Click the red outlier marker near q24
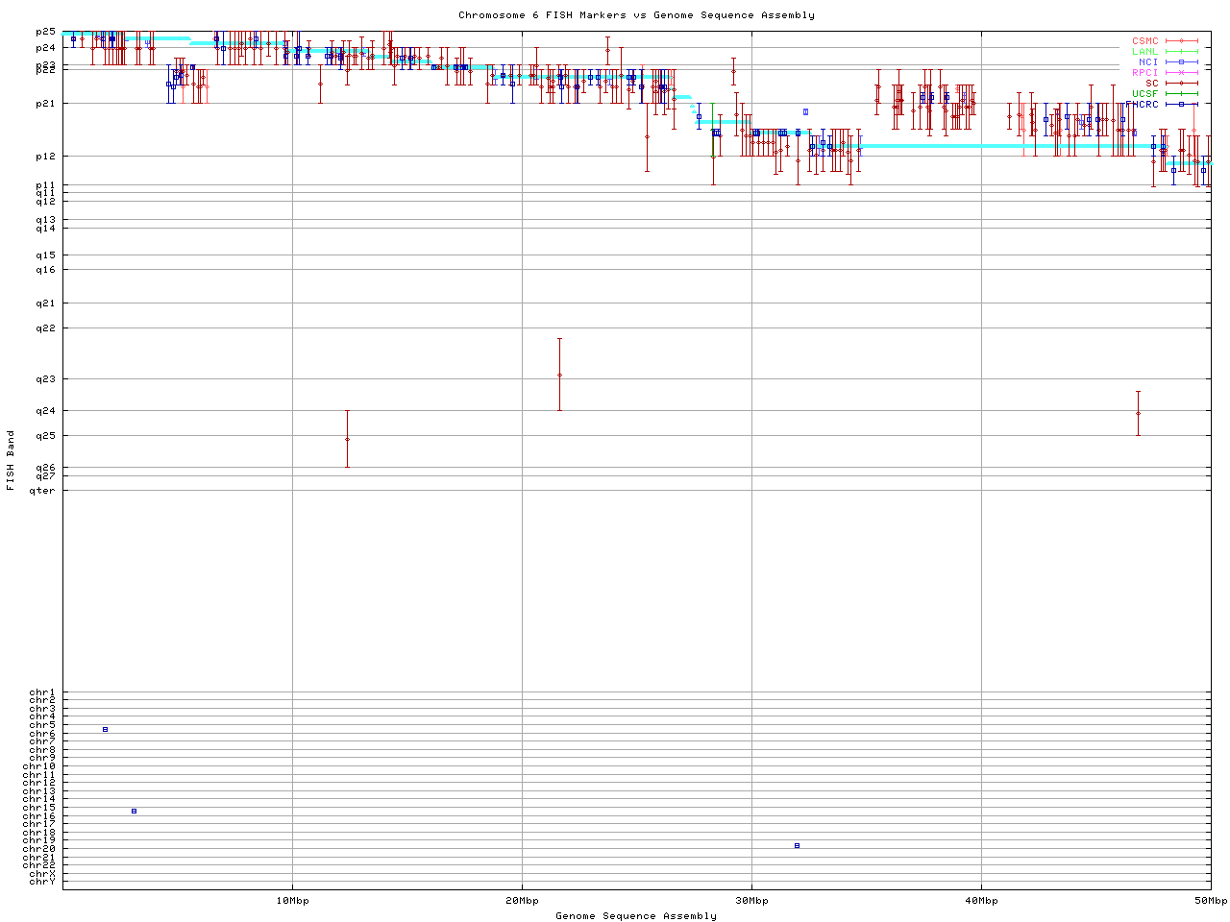The height and width of the screenshot is (922, 1230). [1138, 413]
